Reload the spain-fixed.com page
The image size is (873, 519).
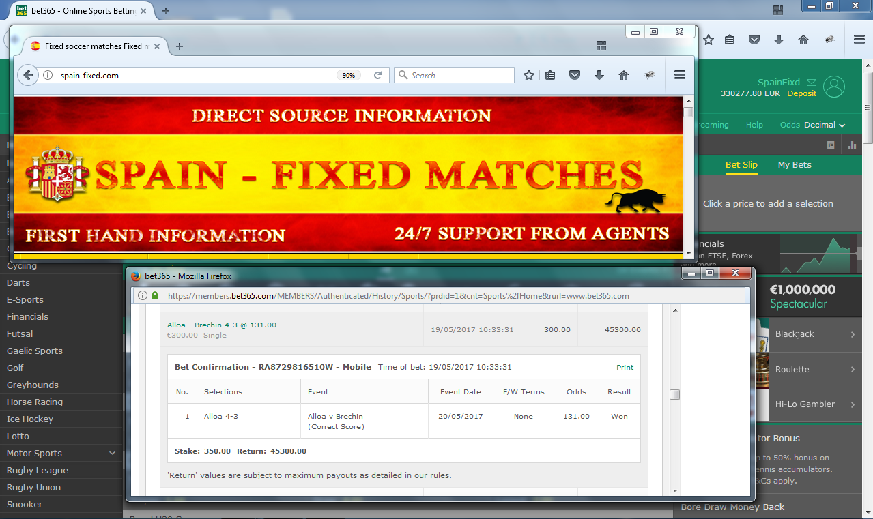coord(378,76)
